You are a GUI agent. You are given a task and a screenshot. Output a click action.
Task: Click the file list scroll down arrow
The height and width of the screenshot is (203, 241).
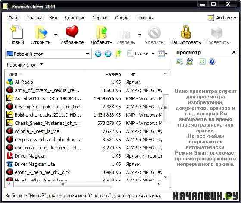click(x=166, y=177)
